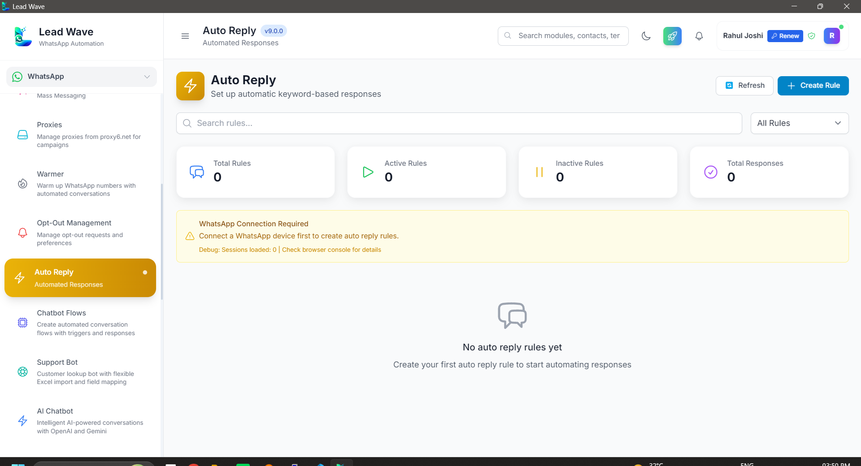861x466 pixels.
Task: Open Proxies from the sidebar
Action: [81, 134]
